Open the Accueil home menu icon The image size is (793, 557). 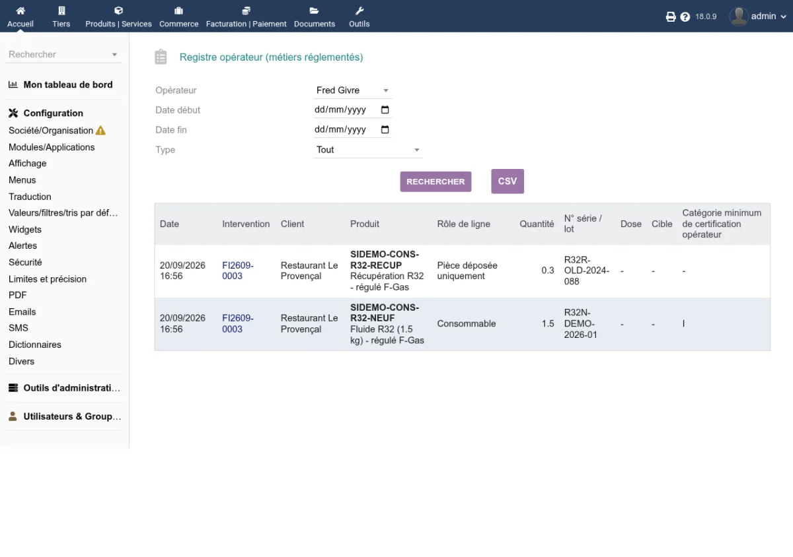click(x=20, y=11)
